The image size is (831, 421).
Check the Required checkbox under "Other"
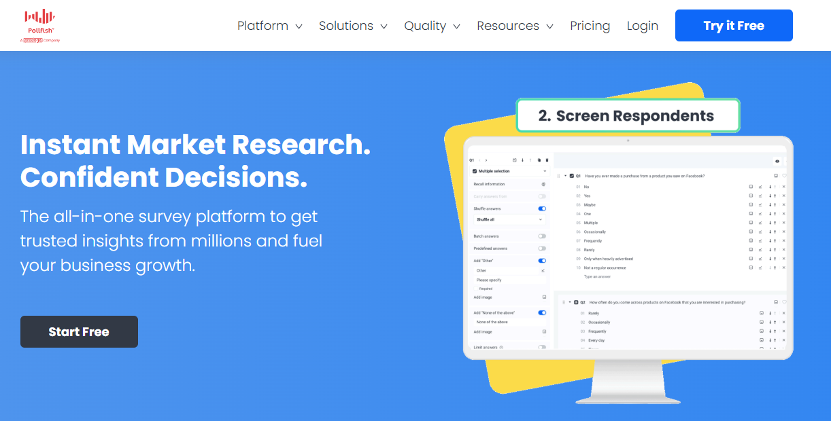tap(476, 289)
